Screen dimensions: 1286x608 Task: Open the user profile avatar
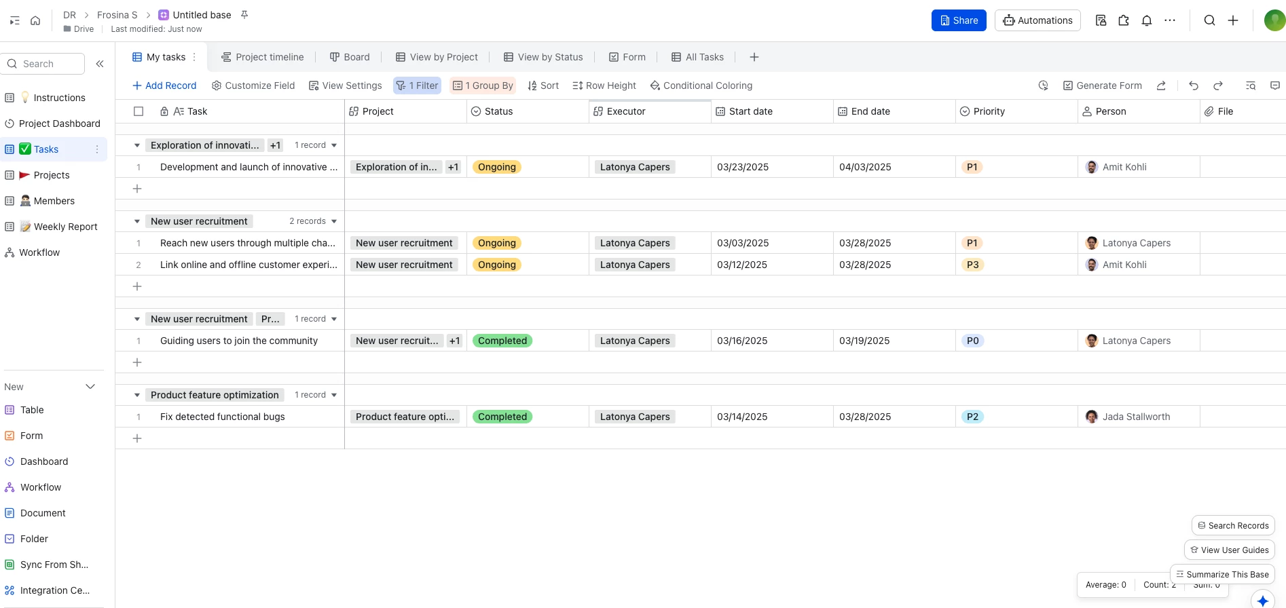tap(1274, 20)
